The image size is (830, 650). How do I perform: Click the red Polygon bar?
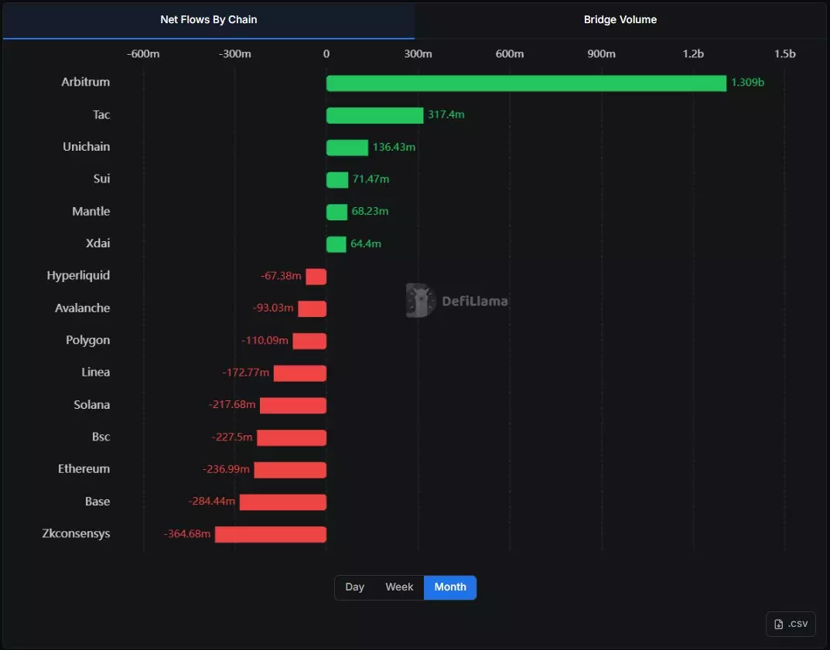[x=309, y=341]
